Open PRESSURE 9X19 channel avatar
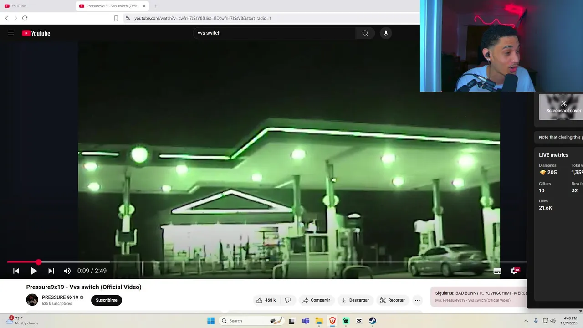This screenshot has height=328, width=583. (32, 300)
